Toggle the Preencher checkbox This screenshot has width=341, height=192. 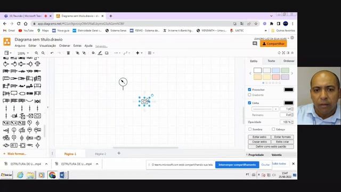(249, 90)
